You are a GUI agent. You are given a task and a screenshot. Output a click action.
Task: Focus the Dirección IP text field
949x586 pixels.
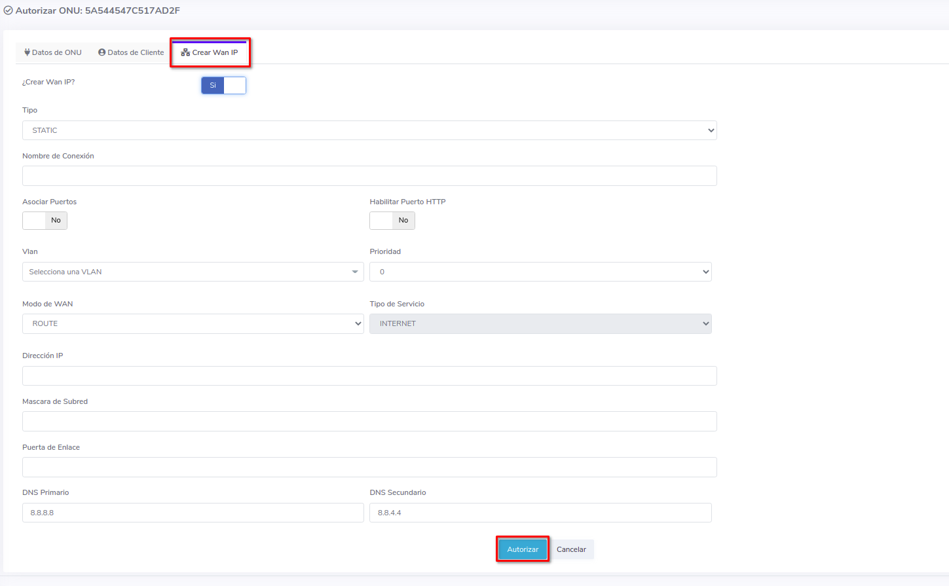(x=369, y=376)
